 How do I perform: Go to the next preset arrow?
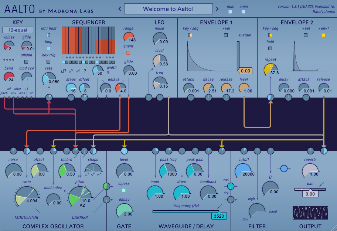click(217, 9)
